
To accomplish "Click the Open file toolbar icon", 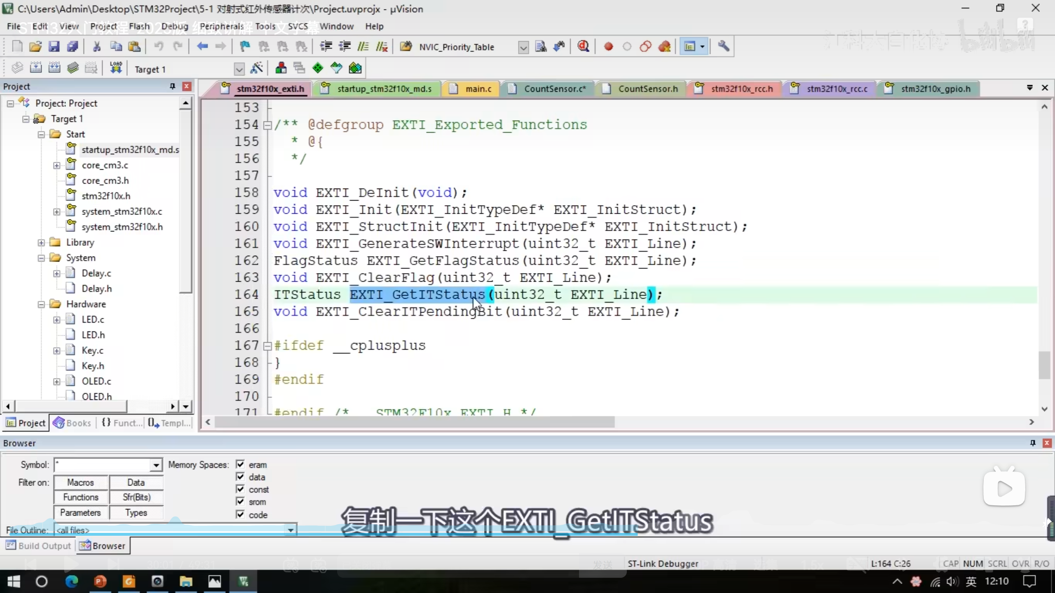I will 35,47.
